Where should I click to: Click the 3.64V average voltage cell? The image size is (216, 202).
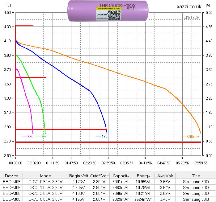(165, 188)
